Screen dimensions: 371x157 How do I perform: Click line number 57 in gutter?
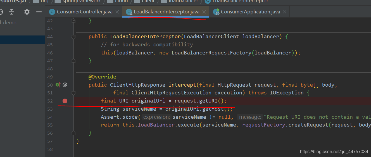pyautogui.click(x=50, y=141)
